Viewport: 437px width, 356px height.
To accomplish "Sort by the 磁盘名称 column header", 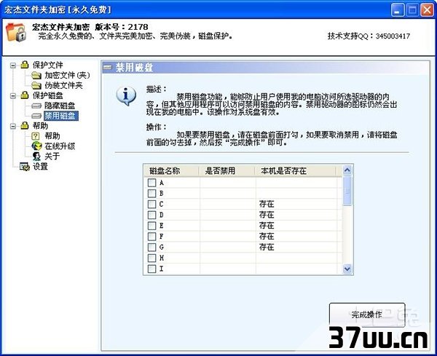I will [x=172, y=171].
